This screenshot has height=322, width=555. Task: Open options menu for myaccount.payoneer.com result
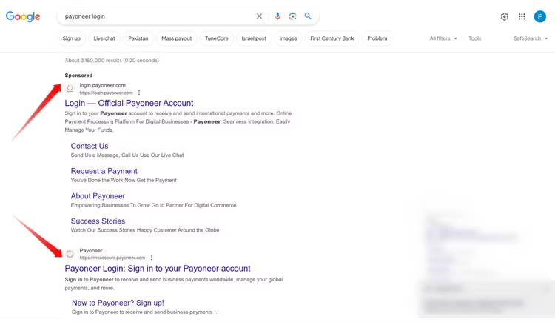click(x=152, y=258)
